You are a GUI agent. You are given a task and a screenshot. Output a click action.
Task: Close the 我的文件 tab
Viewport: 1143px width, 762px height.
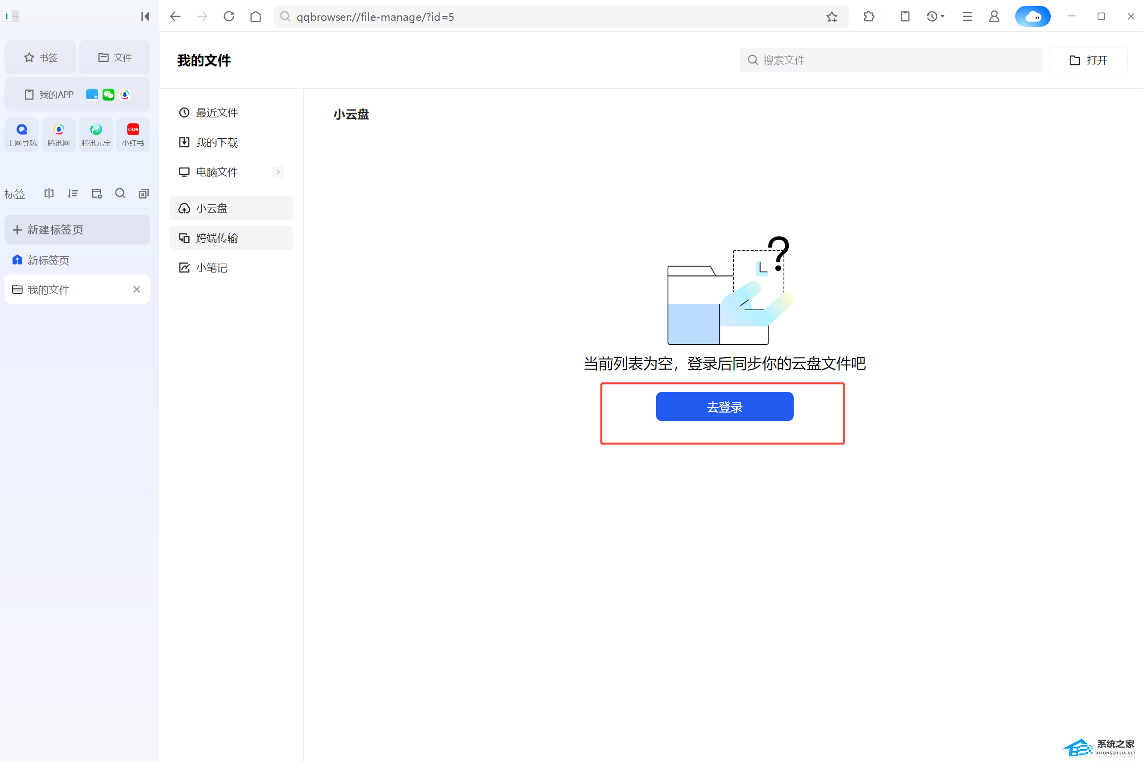[137, 289]
